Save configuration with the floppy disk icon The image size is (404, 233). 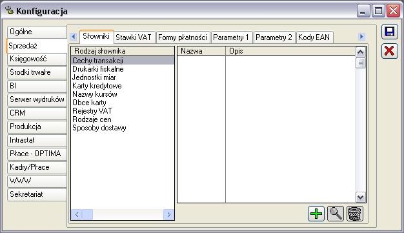389,32
